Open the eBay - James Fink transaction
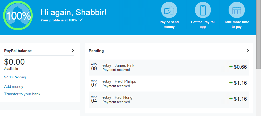This screenshot has width=261, height=116. 118,65
